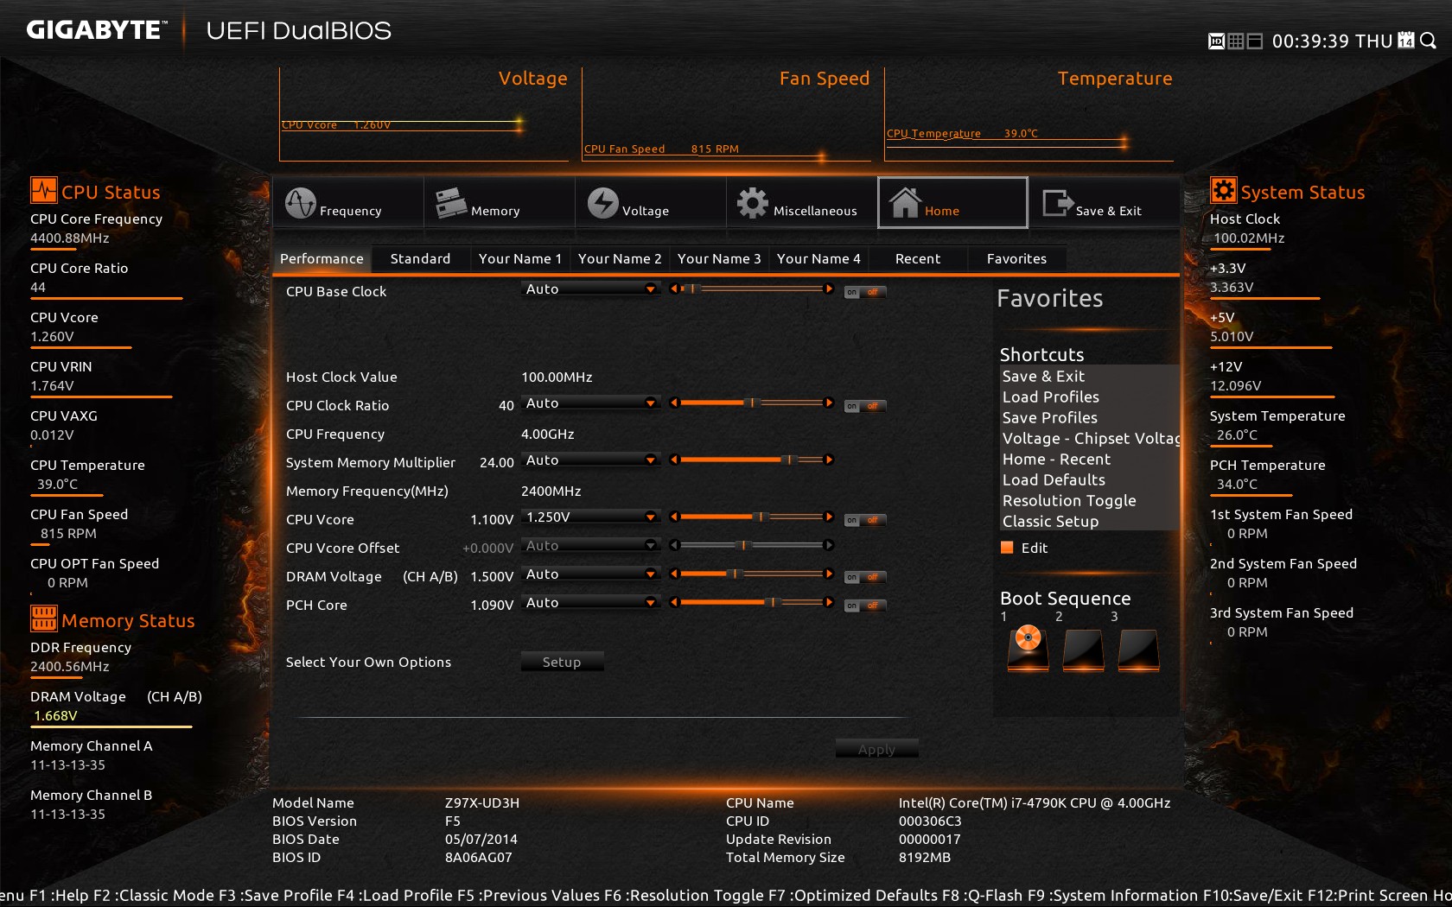Select boot sequence slot 3

coord(1138,650)
